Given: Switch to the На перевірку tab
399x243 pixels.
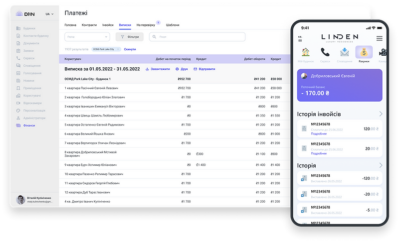Looking at the screenshot, I should pos(146,25).
